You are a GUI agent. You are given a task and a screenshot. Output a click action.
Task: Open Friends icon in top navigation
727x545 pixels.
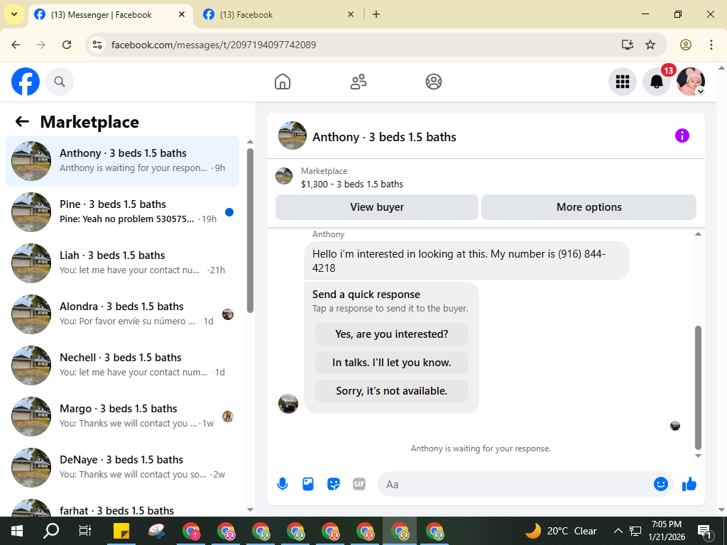(358, 82)
